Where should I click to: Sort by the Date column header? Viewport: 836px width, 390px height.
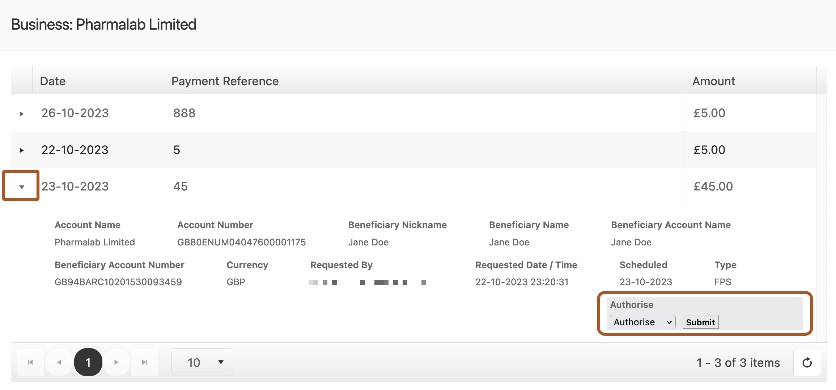[x=53, y=81]
